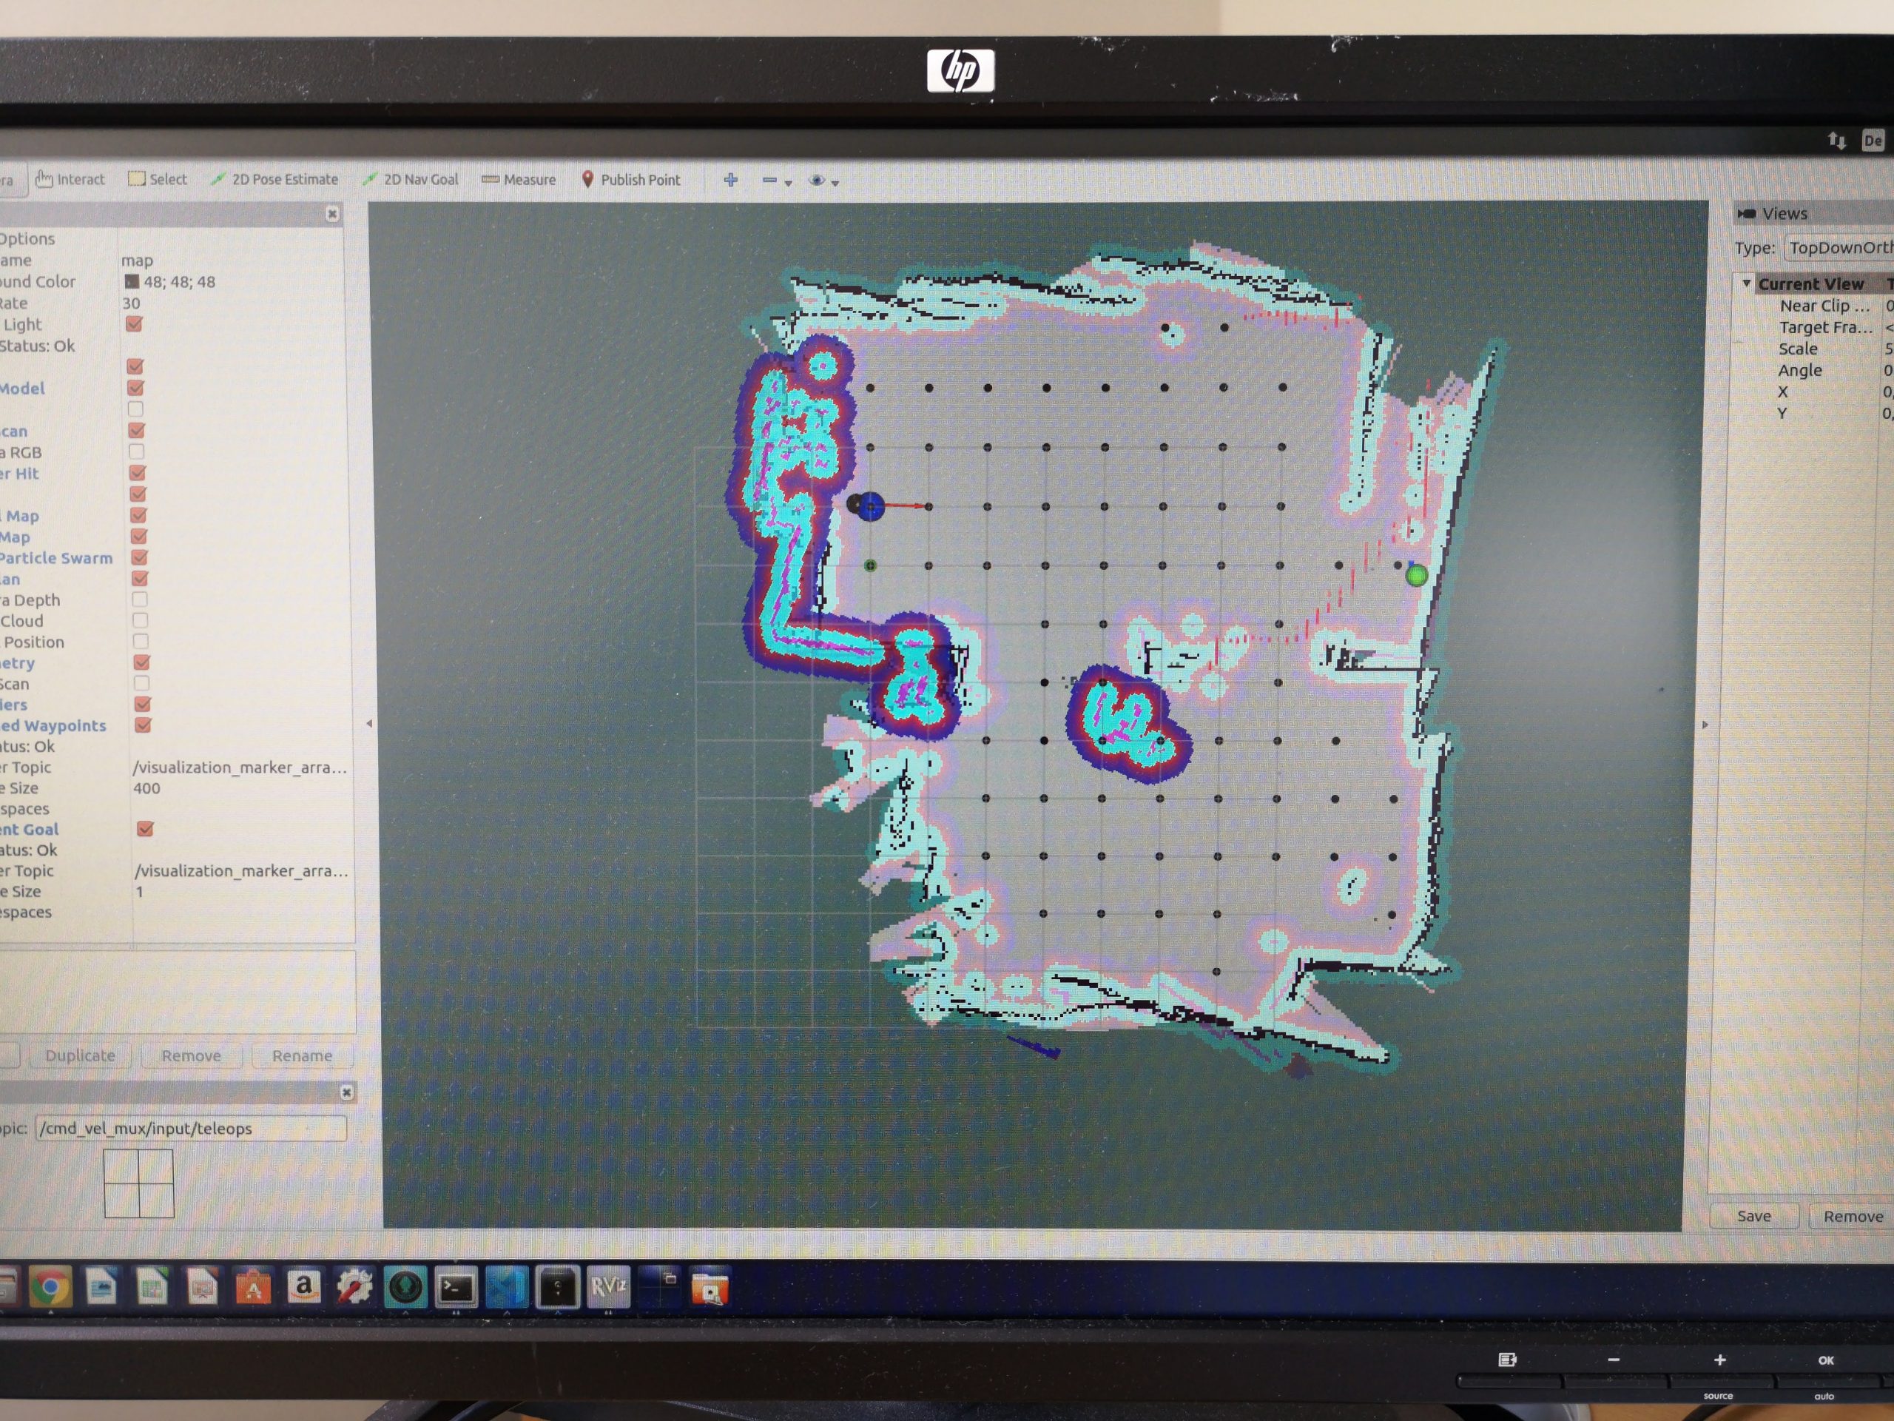Click the teleop crosshair control pad
1894x1421 pixels.
click(x=138, y=1183)
